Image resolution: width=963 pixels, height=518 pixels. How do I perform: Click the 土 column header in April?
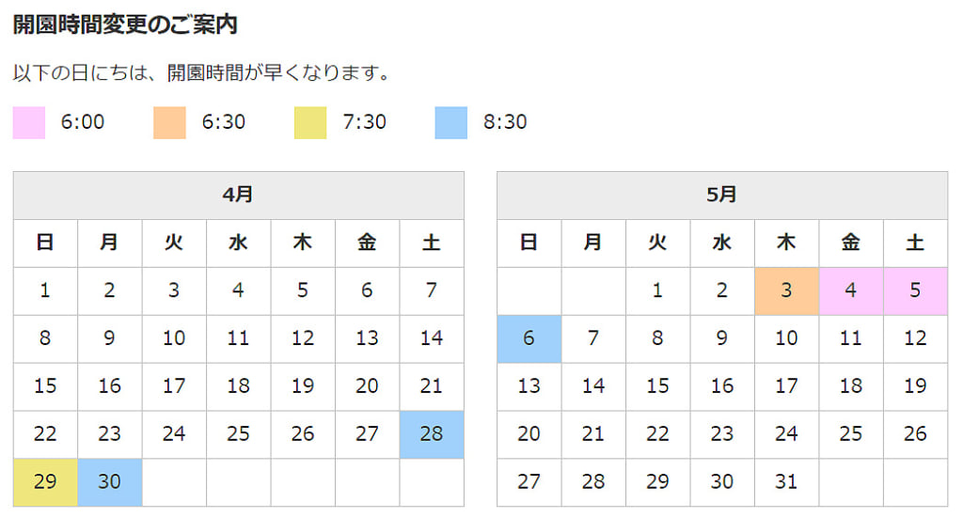point(432,243)
